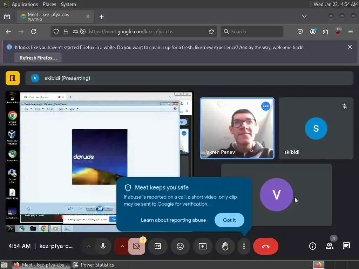The height and width of the screenshot is (269, 359).
Task: Show the participants people panel
Action: click(x=330, y=246)
